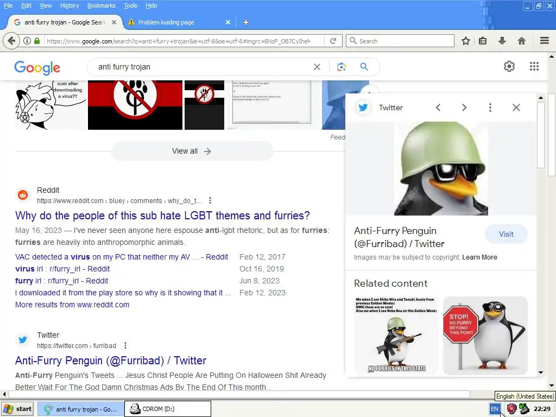Click the Google logo

pos(37,67)
